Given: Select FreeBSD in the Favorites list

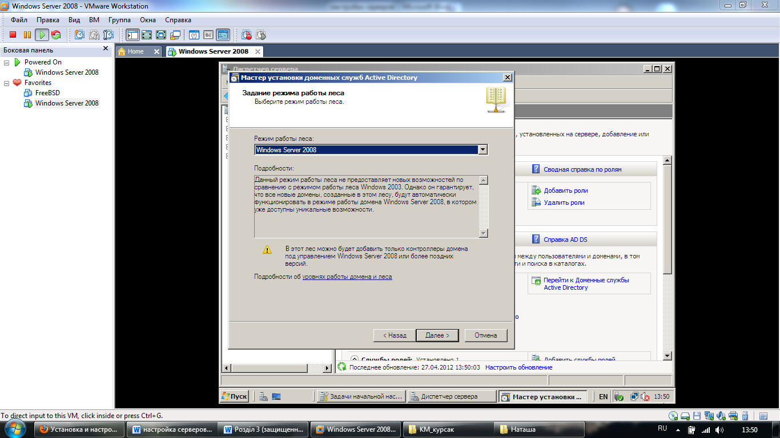Looking at the screenshot, I should click(x=47, y=93).
